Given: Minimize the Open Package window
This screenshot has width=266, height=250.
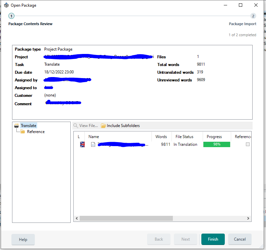Looking at the screenshot, I should click(225, 5).
